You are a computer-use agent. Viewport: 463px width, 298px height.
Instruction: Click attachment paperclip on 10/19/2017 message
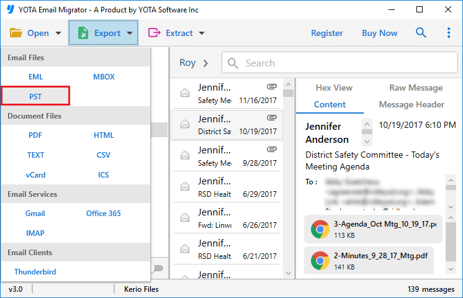[x=272, y=118]
